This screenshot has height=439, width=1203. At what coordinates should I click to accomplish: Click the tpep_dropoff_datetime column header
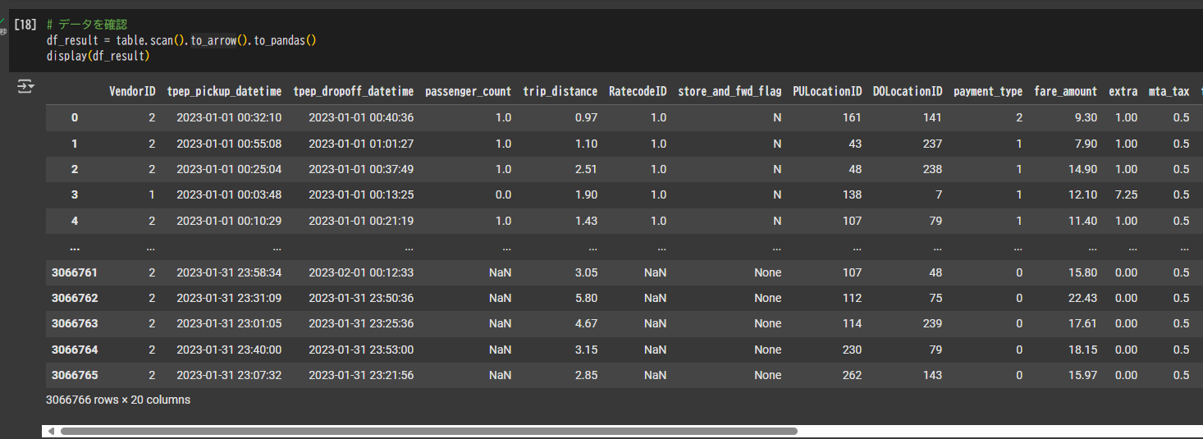coord(354,92)
